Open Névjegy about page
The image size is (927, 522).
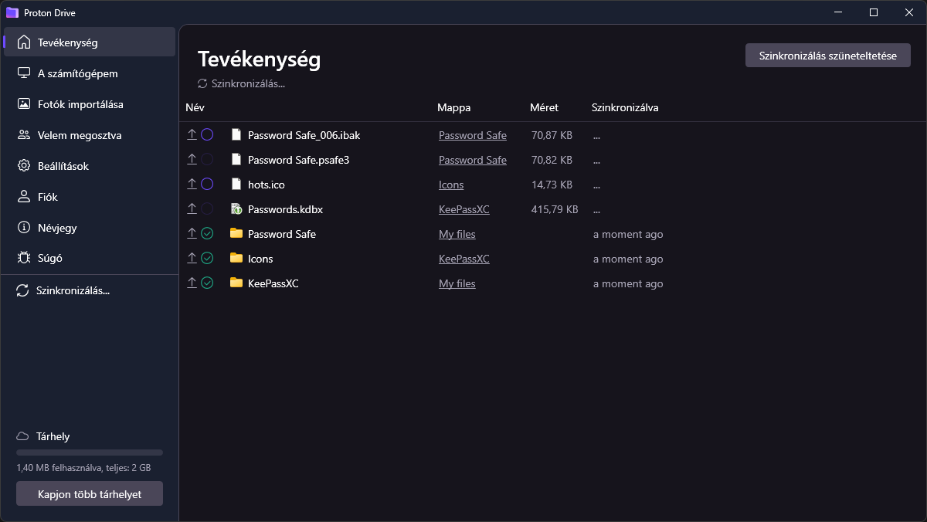pyautogui.click(x=89, y=228)
